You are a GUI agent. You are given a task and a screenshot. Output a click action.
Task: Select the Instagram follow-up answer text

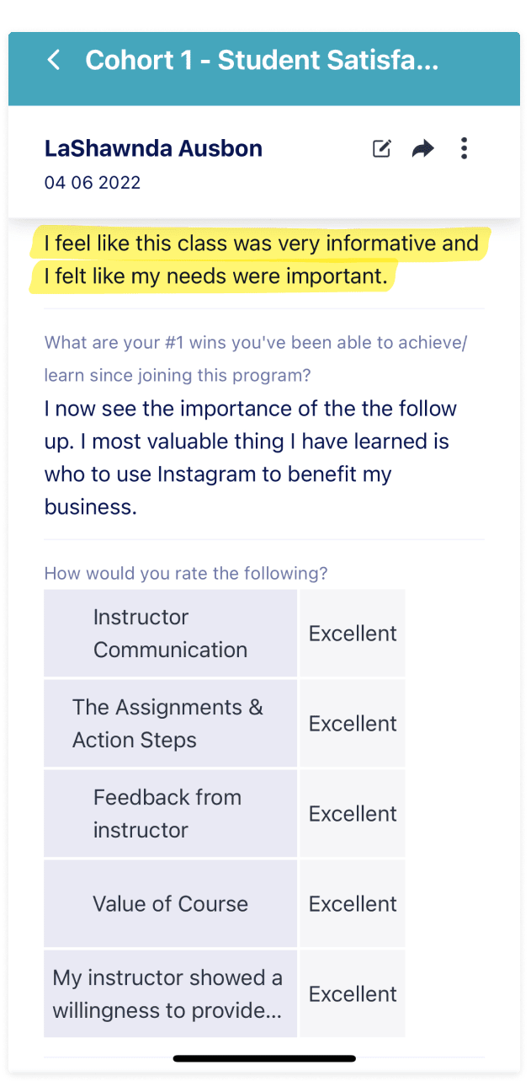[250, 458]
